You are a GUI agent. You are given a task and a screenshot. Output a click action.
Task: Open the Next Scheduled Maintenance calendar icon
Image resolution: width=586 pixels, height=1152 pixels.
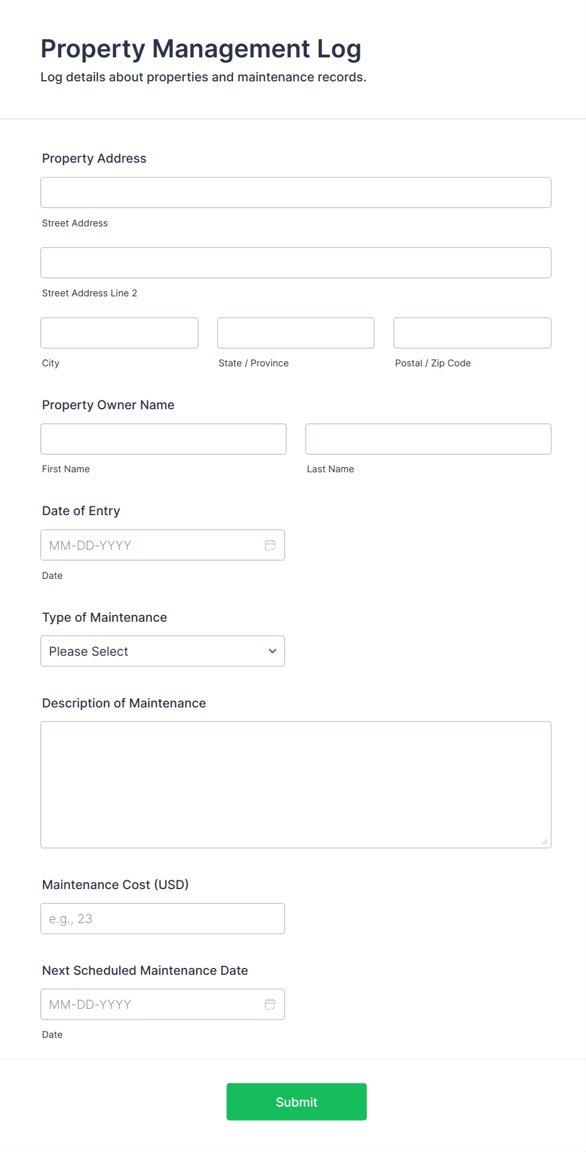point(270,1004)
